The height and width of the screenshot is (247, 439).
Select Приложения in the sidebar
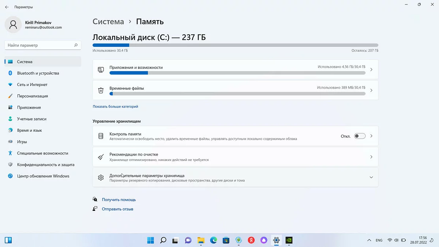43,108
